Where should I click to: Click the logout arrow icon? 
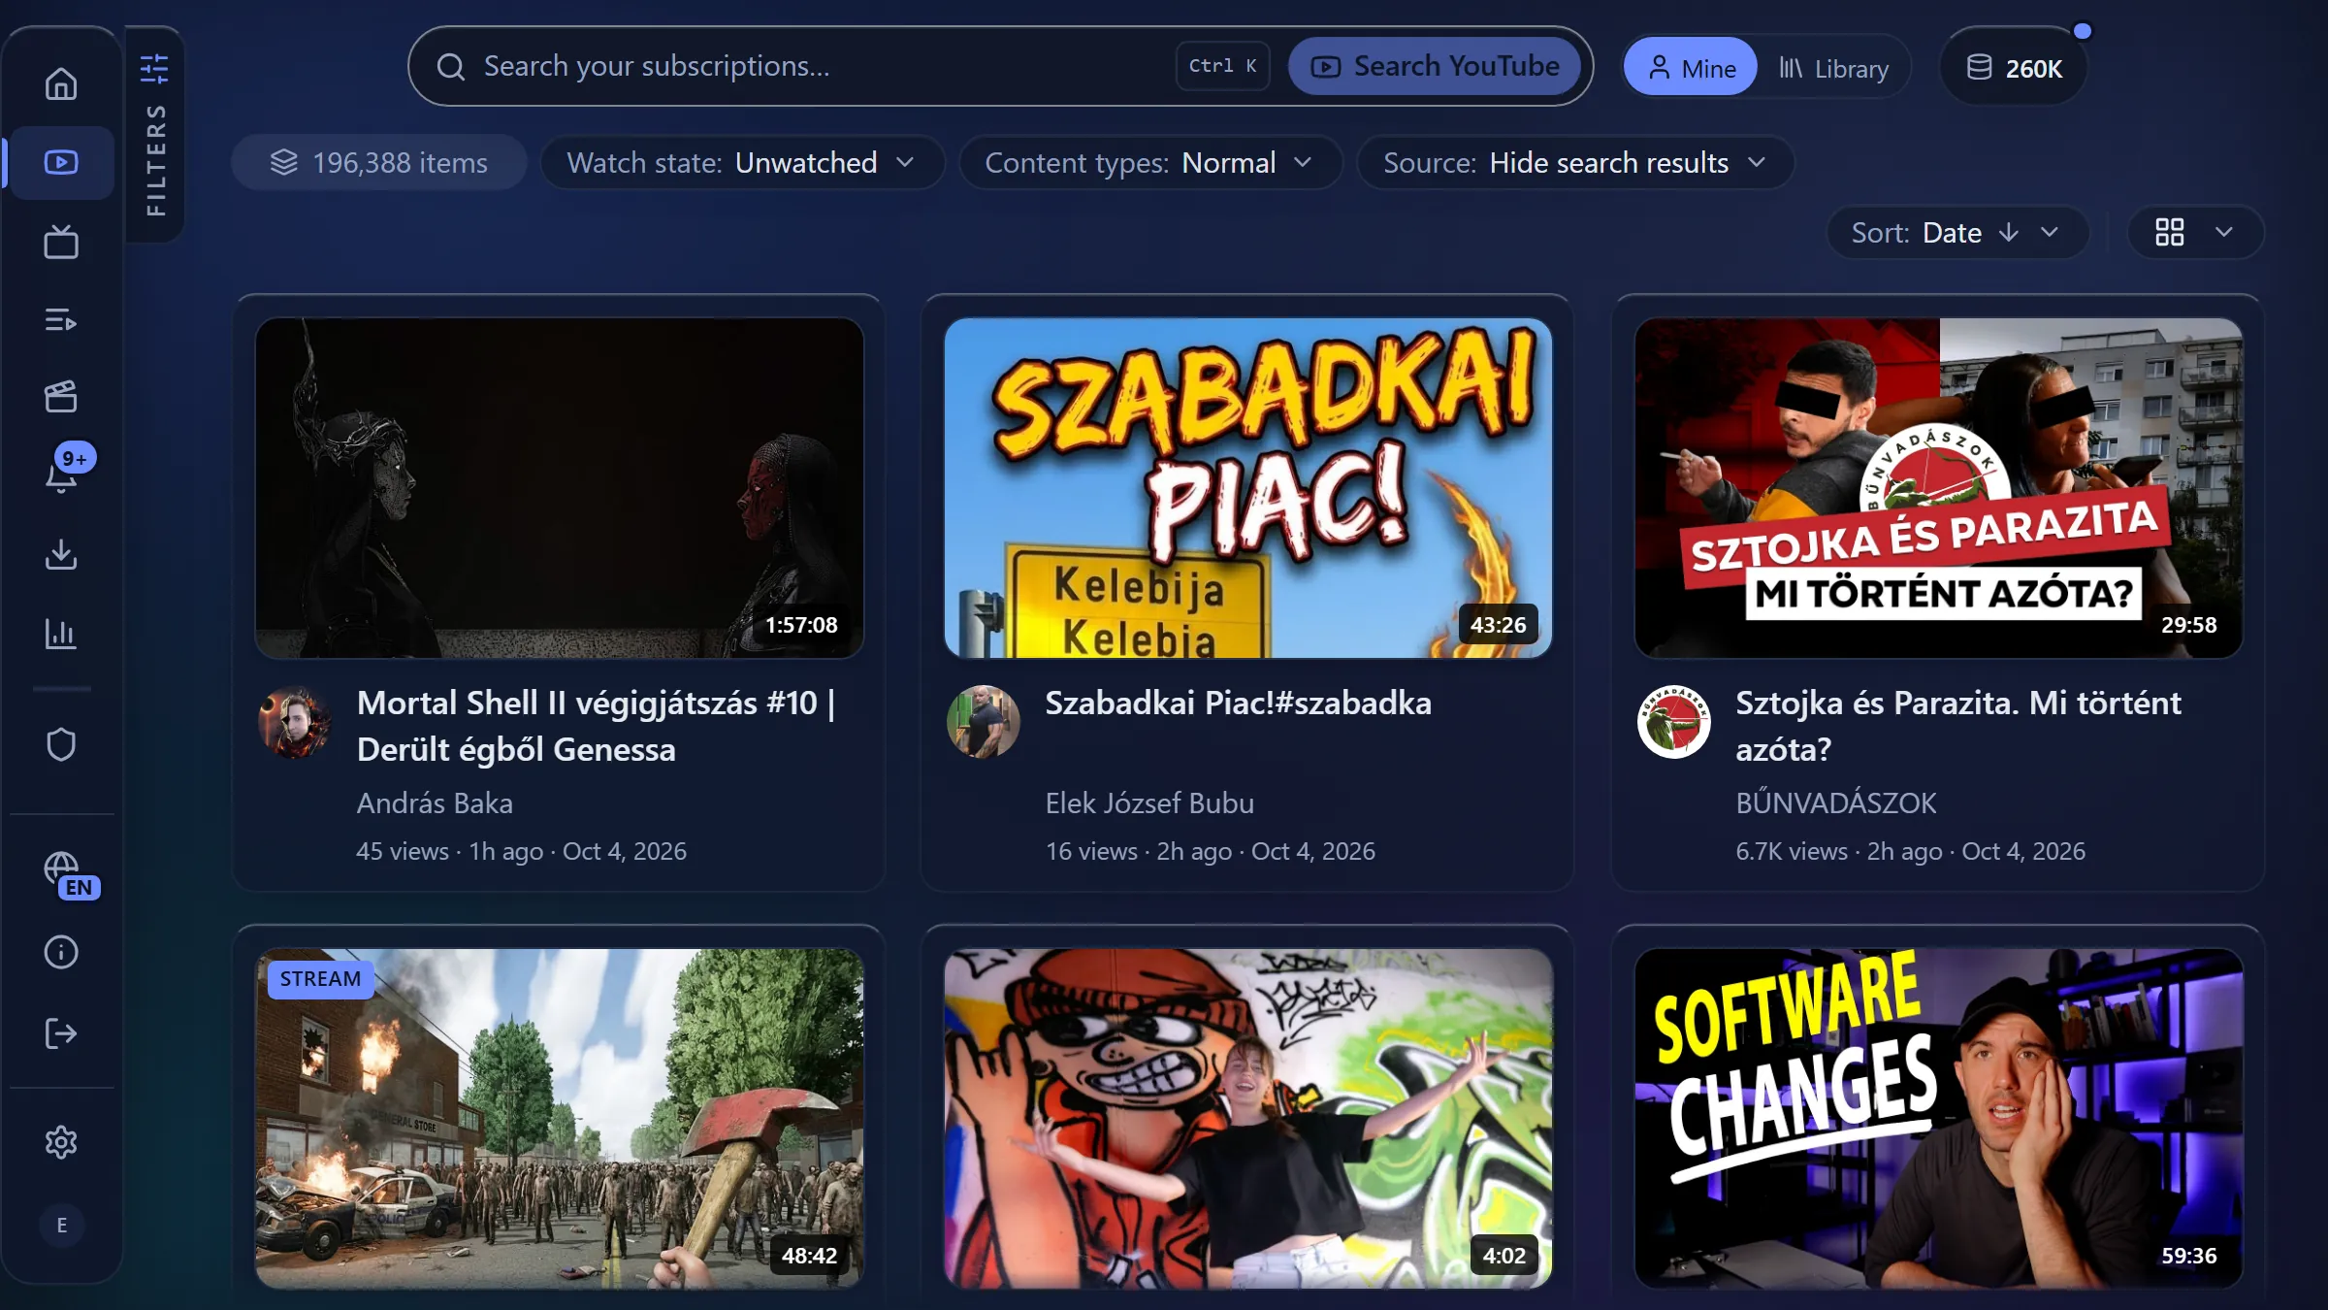61,1033
